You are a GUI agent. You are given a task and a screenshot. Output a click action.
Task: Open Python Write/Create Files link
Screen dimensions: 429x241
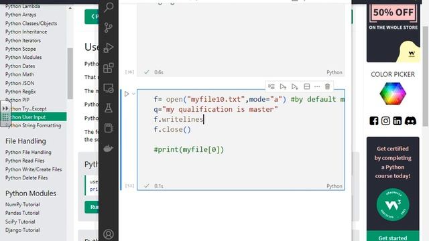[x=34, y=169]
